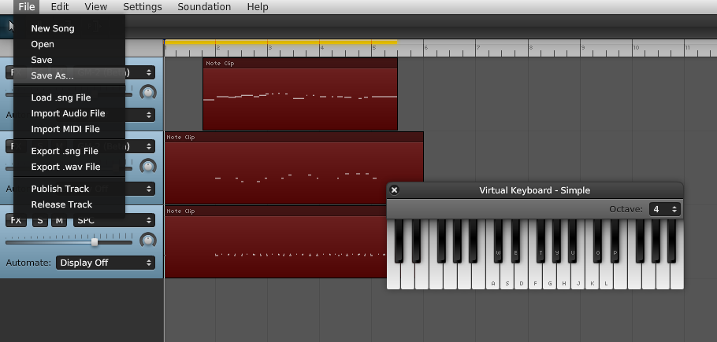The height and width of the screenshot is (342, 717).
Task: Click bar 9 on the timeline ruler
Action: [x=581, y=49]
